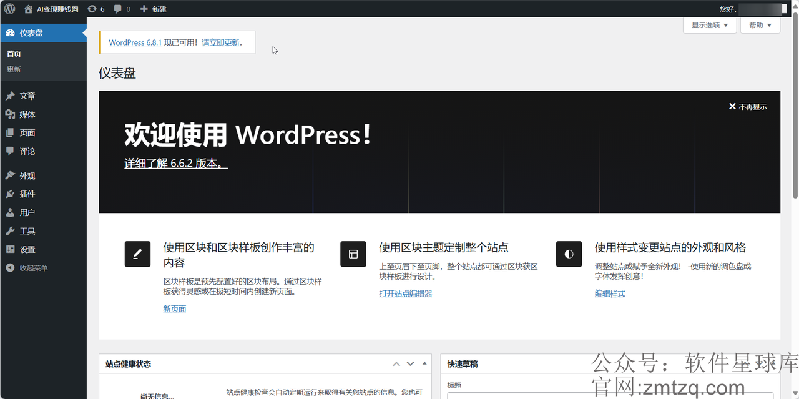Click the pencil icon for block patterns
Viewport: 799px width, 399px height.
point(137,254)
